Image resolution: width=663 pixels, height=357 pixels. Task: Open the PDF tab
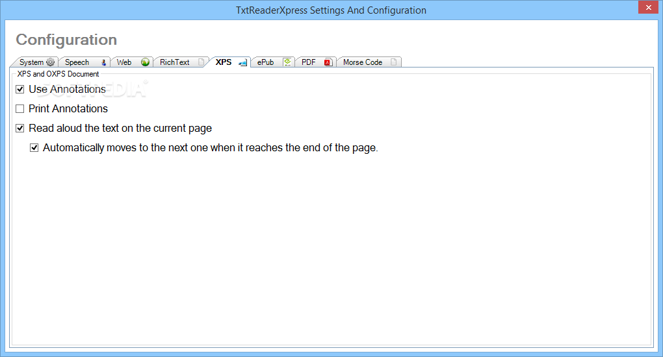point(315,62)
